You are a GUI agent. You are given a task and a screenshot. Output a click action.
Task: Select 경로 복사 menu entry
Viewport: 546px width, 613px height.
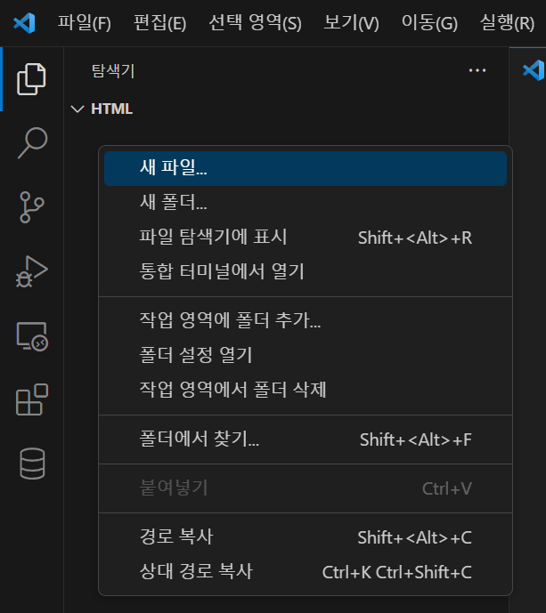click(306, 537)
